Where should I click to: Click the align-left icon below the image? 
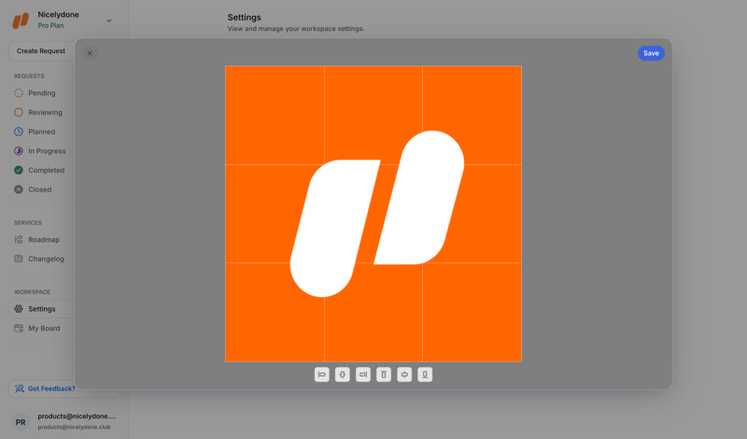[321, 375]
